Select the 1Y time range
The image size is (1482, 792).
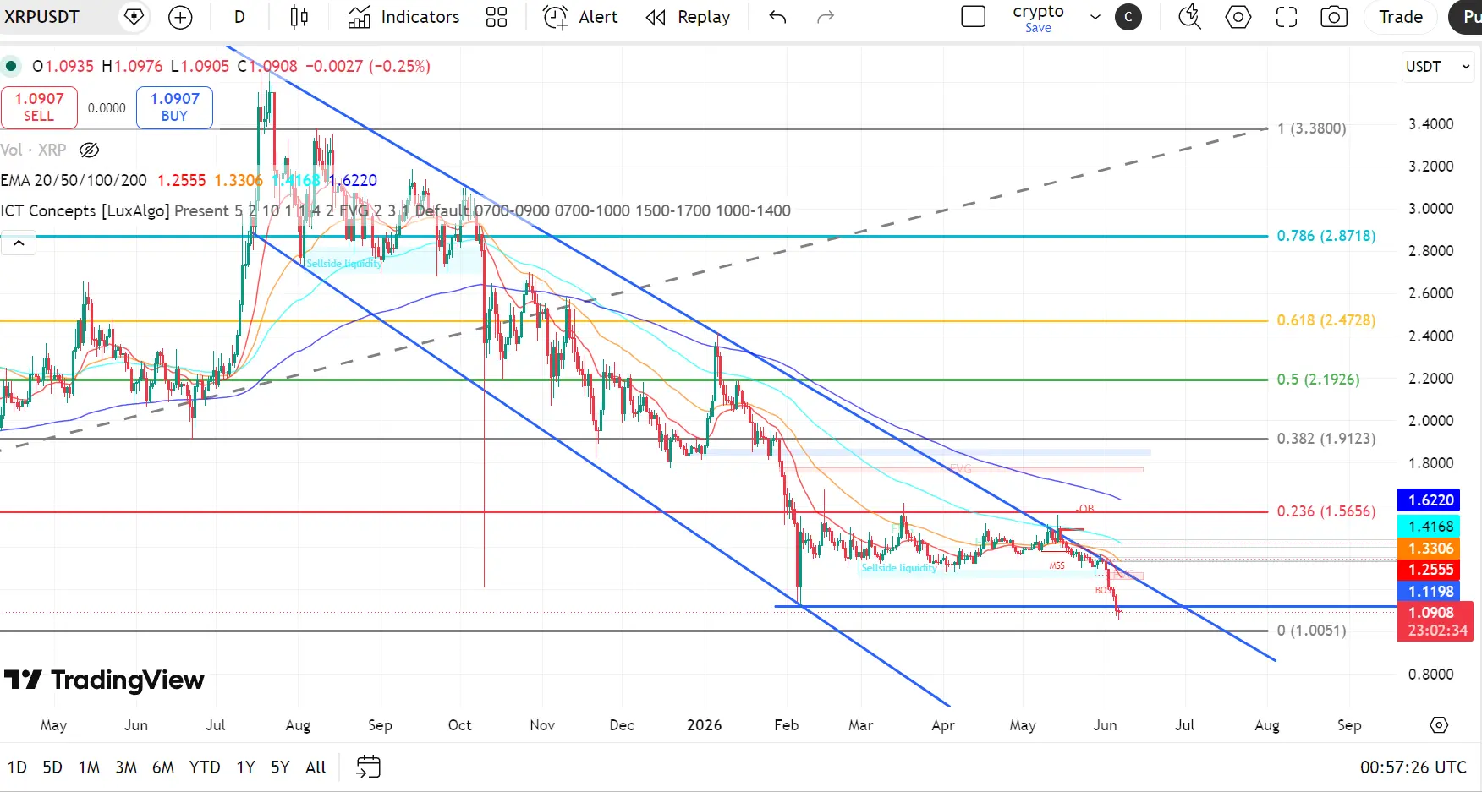245,767
